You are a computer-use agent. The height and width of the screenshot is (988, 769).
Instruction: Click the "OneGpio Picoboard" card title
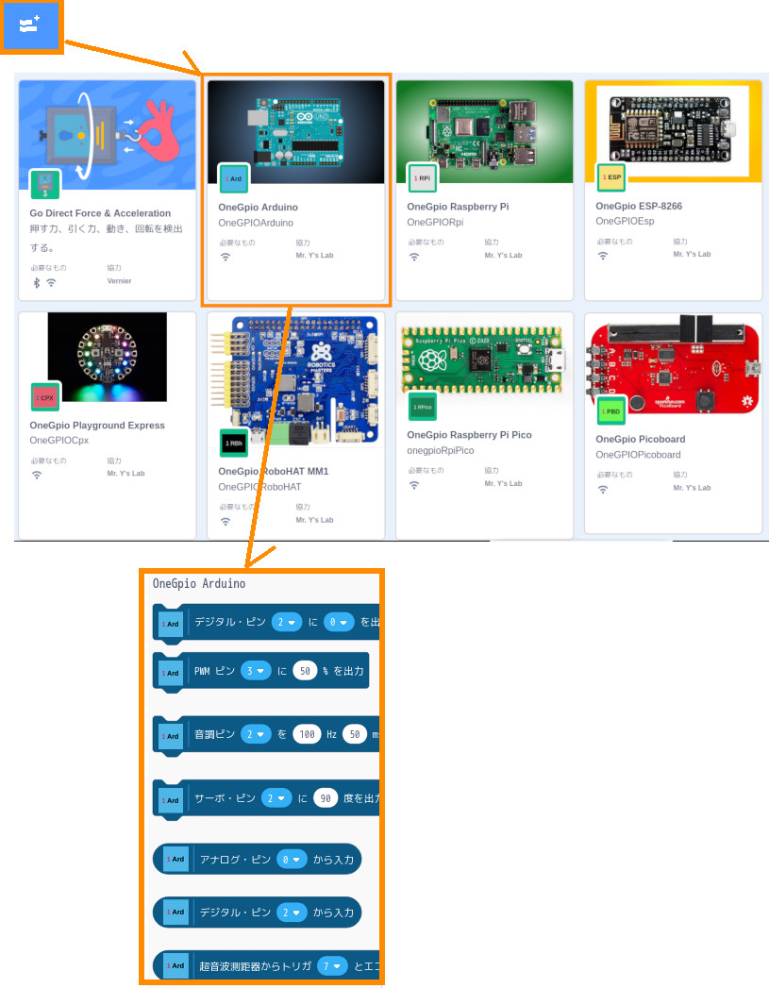tap(641, 439)
